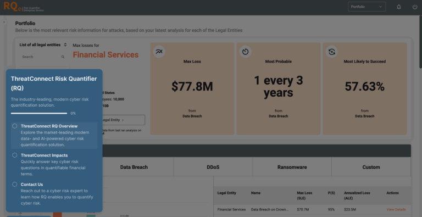
Task: Click the tour progress bar
Action: click(x=39, y=113)
